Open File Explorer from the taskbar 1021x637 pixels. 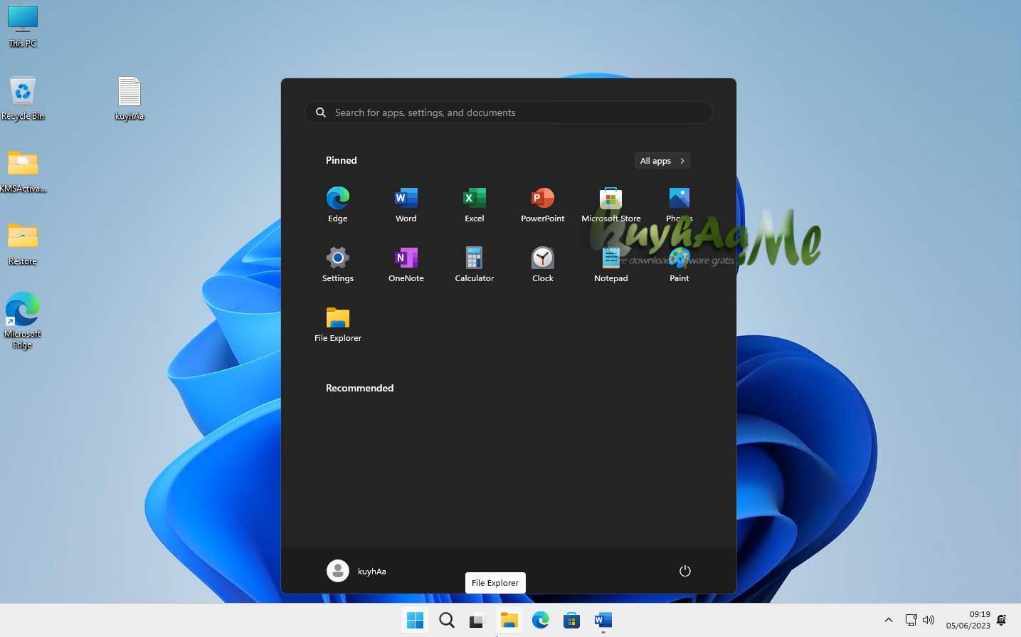(x=509, y=620)
